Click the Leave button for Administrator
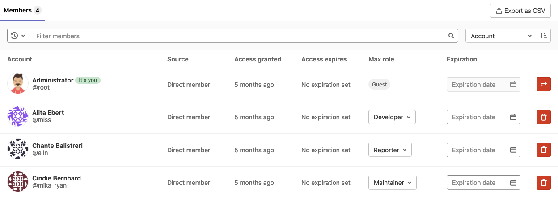 (543, 85)
